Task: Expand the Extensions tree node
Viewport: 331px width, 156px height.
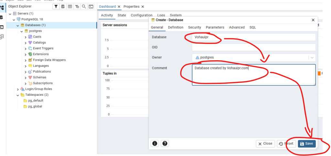Action: click(x=26, y=54)
